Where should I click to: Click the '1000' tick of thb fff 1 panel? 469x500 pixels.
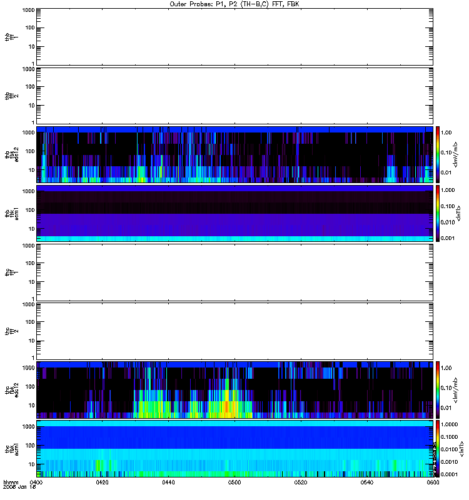pyautogui.click(x=28, y=10)
